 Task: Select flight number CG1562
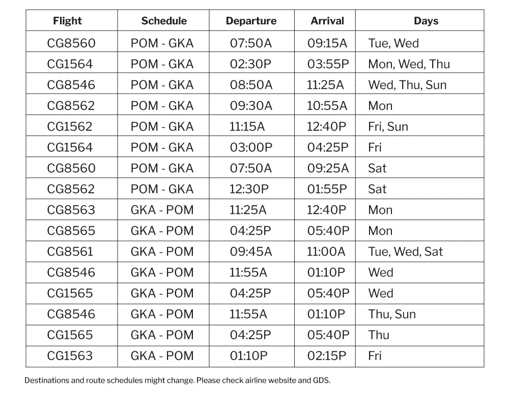(70, 127)
